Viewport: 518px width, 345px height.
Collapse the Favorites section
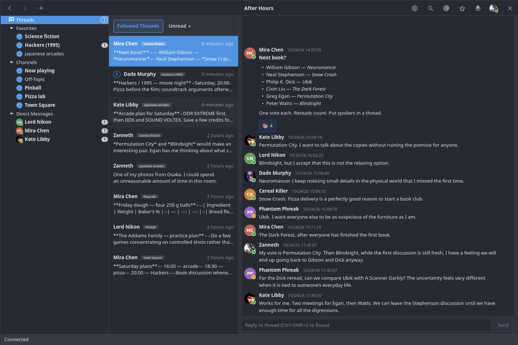[x=12, y=28]
